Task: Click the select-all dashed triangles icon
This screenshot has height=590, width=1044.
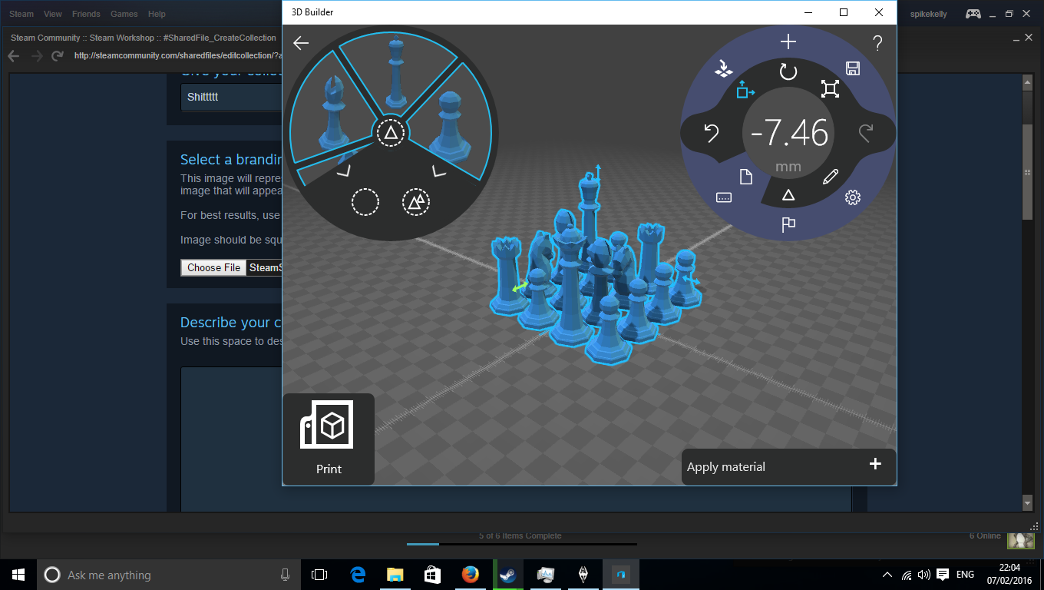Action: (x=416, y=202)
